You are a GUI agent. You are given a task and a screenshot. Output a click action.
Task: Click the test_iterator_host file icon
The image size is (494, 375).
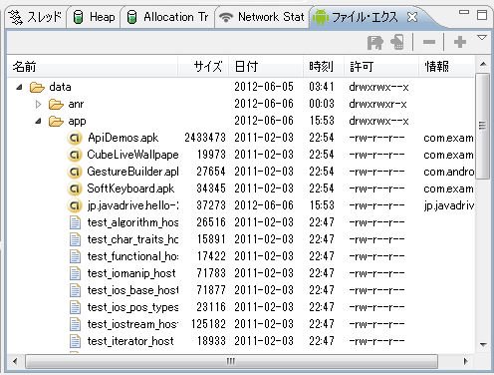pyautogui.click(x=75, y=341)
